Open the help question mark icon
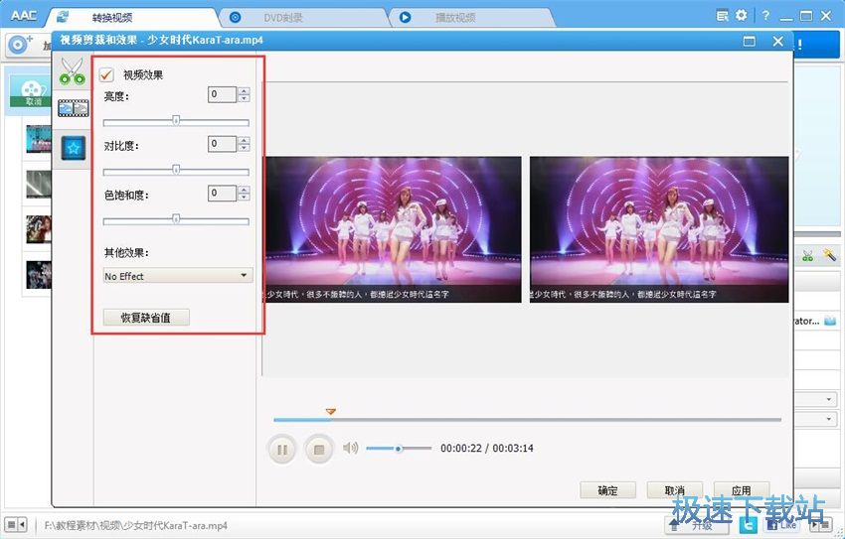This screenshot has height=539, width=845. [765, 16]
